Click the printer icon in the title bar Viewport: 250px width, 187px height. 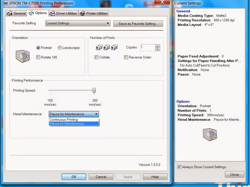[x=6, y=3]
